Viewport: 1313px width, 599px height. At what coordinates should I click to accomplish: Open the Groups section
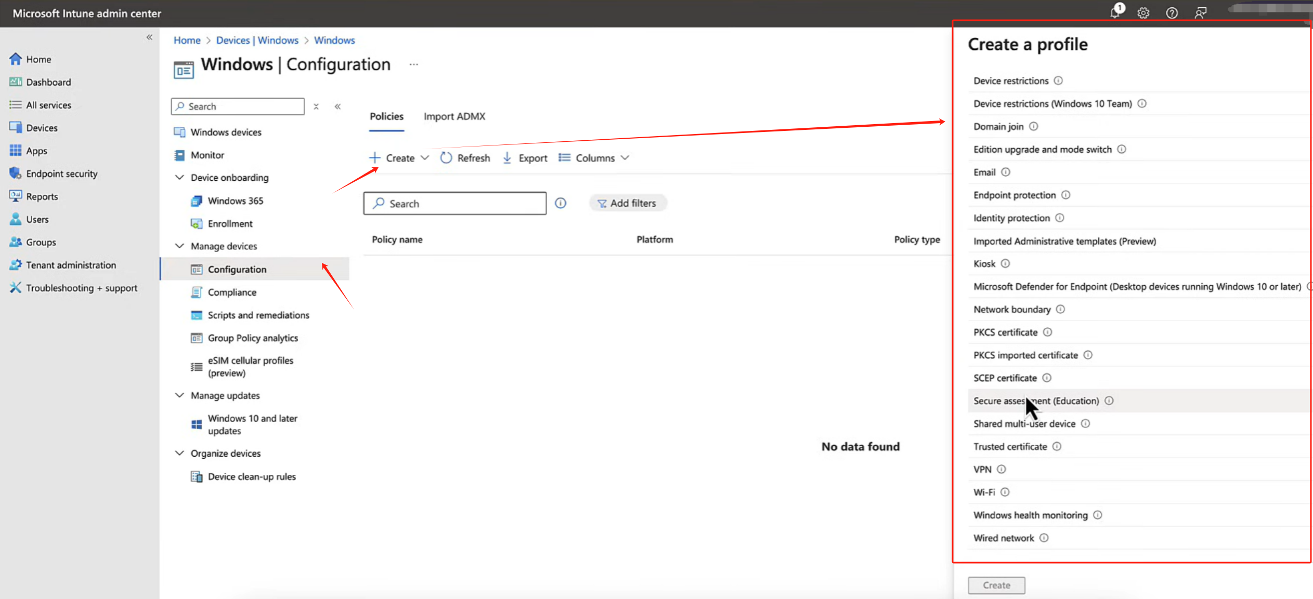click(41, 242)
